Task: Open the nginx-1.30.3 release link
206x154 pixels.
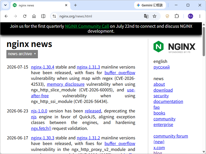Action: point(42,138)
